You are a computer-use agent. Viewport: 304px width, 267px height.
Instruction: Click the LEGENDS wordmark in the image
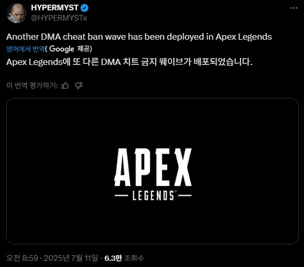[x=153, y=195]
